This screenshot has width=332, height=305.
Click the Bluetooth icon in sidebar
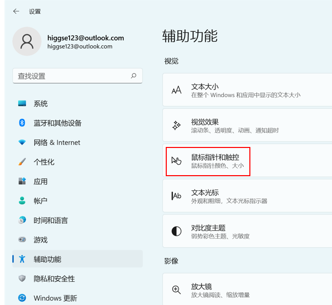(22, 123)
